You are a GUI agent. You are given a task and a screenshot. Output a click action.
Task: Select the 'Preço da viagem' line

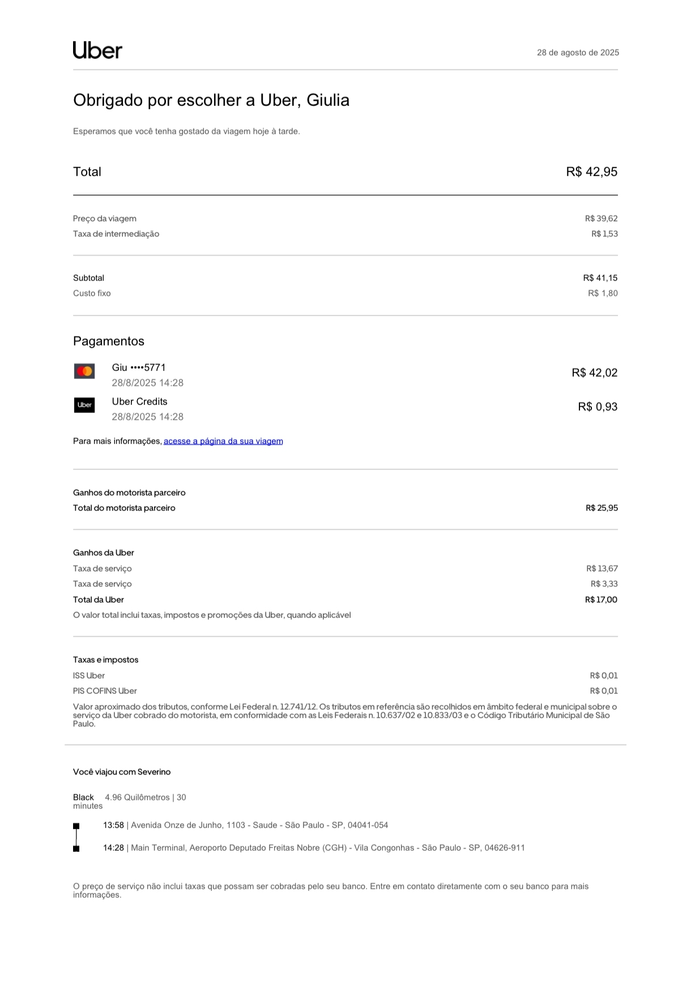(x=105, y=219)
